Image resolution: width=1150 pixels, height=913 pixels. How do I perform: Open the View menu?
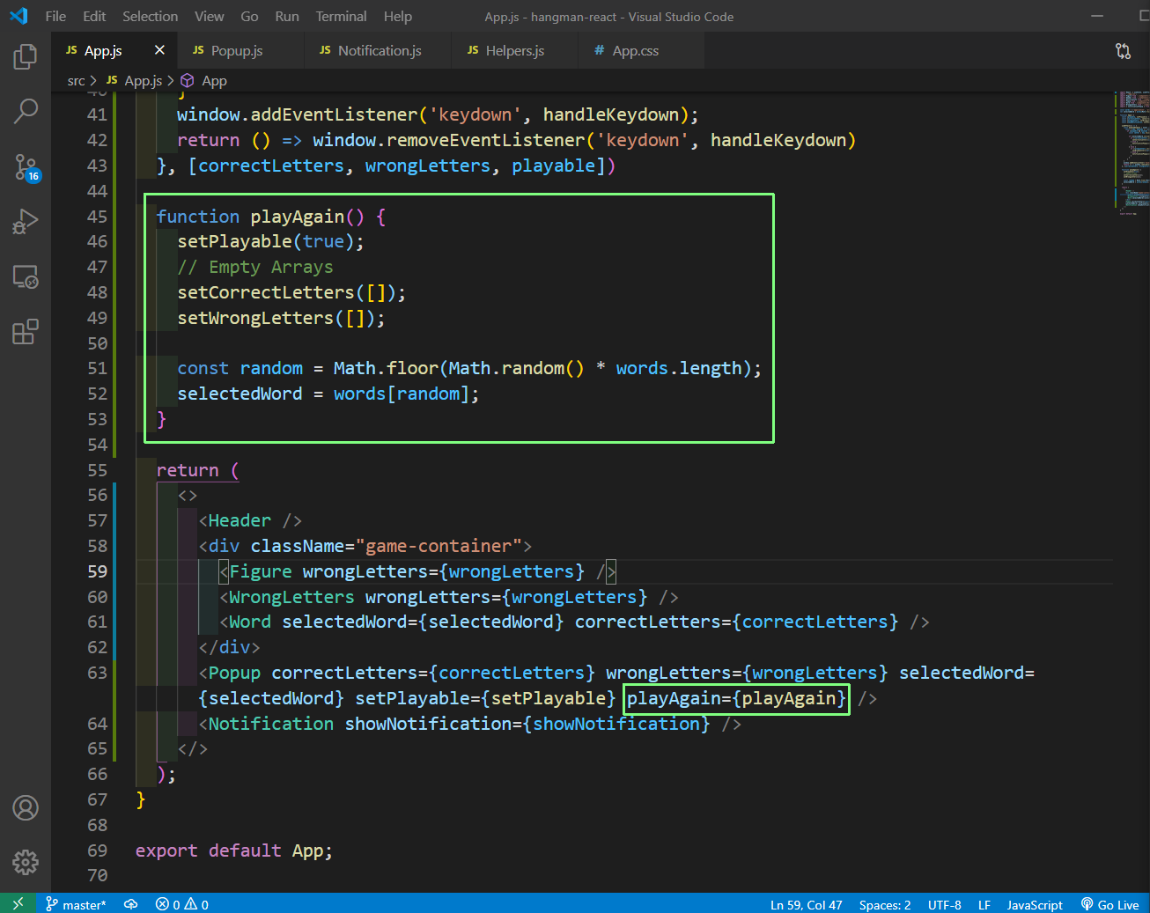pos(209,16)
